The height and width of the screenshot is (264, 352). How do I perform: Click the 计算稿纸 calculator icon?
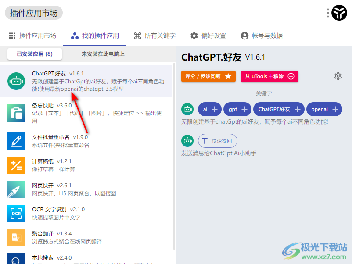coord(16,165)
